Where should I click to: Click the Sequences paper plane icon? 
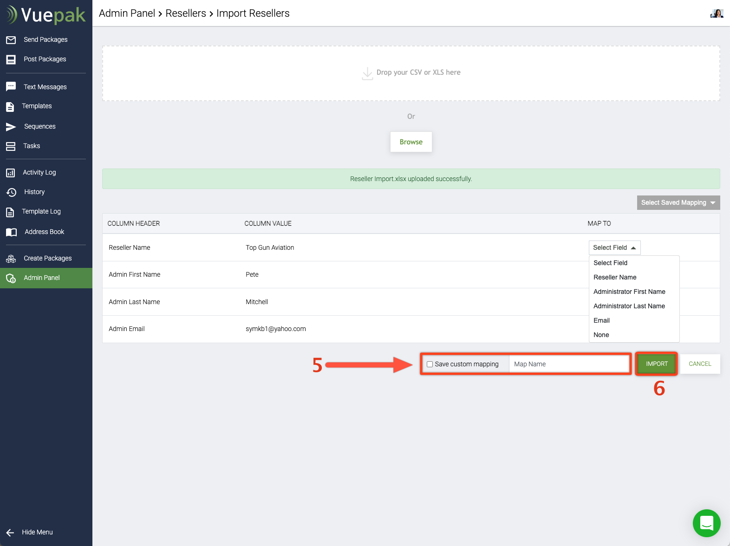click(x=11, y=127)
